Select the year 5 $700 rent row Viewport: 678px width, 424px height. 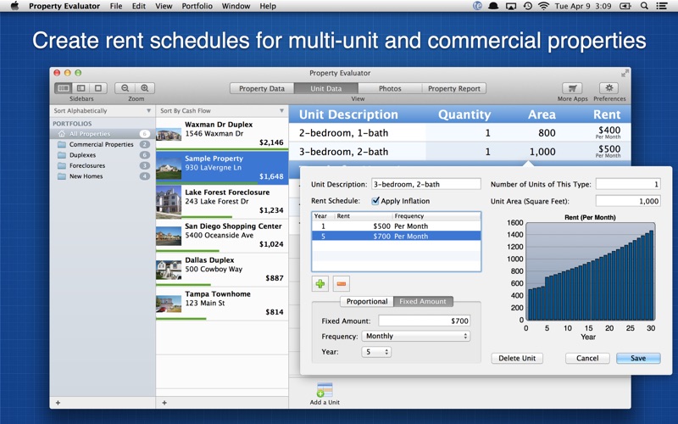click(396, 237)
